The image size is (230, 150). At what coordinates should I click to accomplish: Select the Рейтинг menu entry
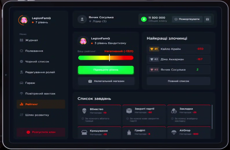pos(41,104)
